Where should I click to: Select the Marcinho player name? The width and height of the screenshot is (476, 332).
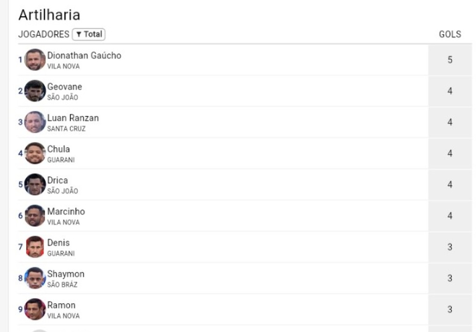point(66,212)
